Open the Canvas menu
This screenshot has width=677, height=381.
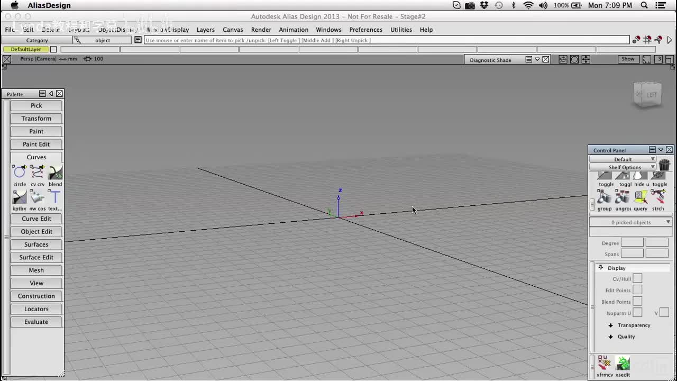coord(233,30)
